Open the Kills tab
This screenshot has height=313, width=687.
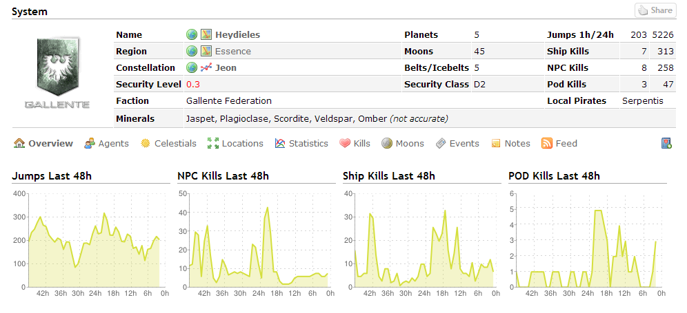tap(355, 143)
